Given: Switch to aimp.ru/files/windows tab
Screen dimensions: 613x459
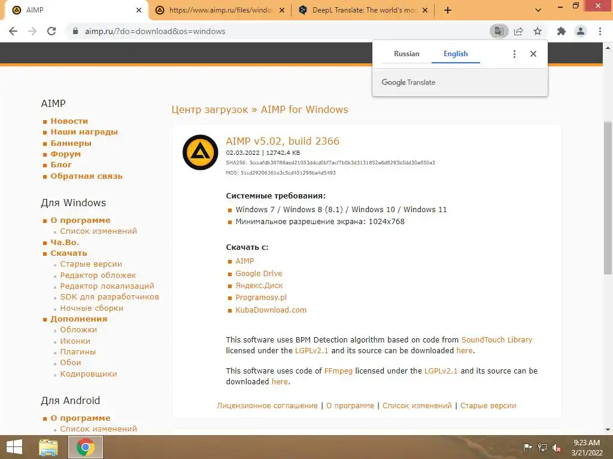Looking at the screenshot, I should (x=220, y=10).
